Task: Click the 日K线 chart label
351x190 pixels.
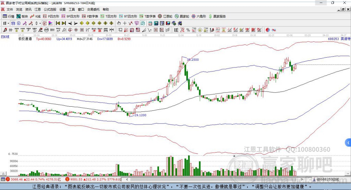Action: [5, 37]
